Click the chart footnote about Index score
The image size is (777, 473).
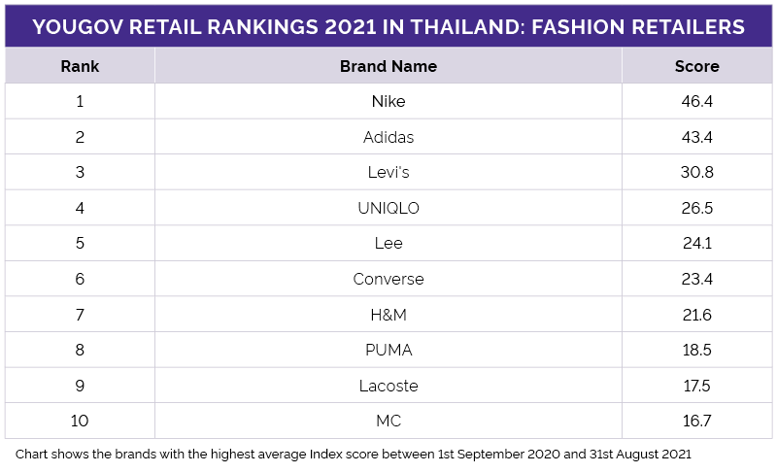coord(353,455)
